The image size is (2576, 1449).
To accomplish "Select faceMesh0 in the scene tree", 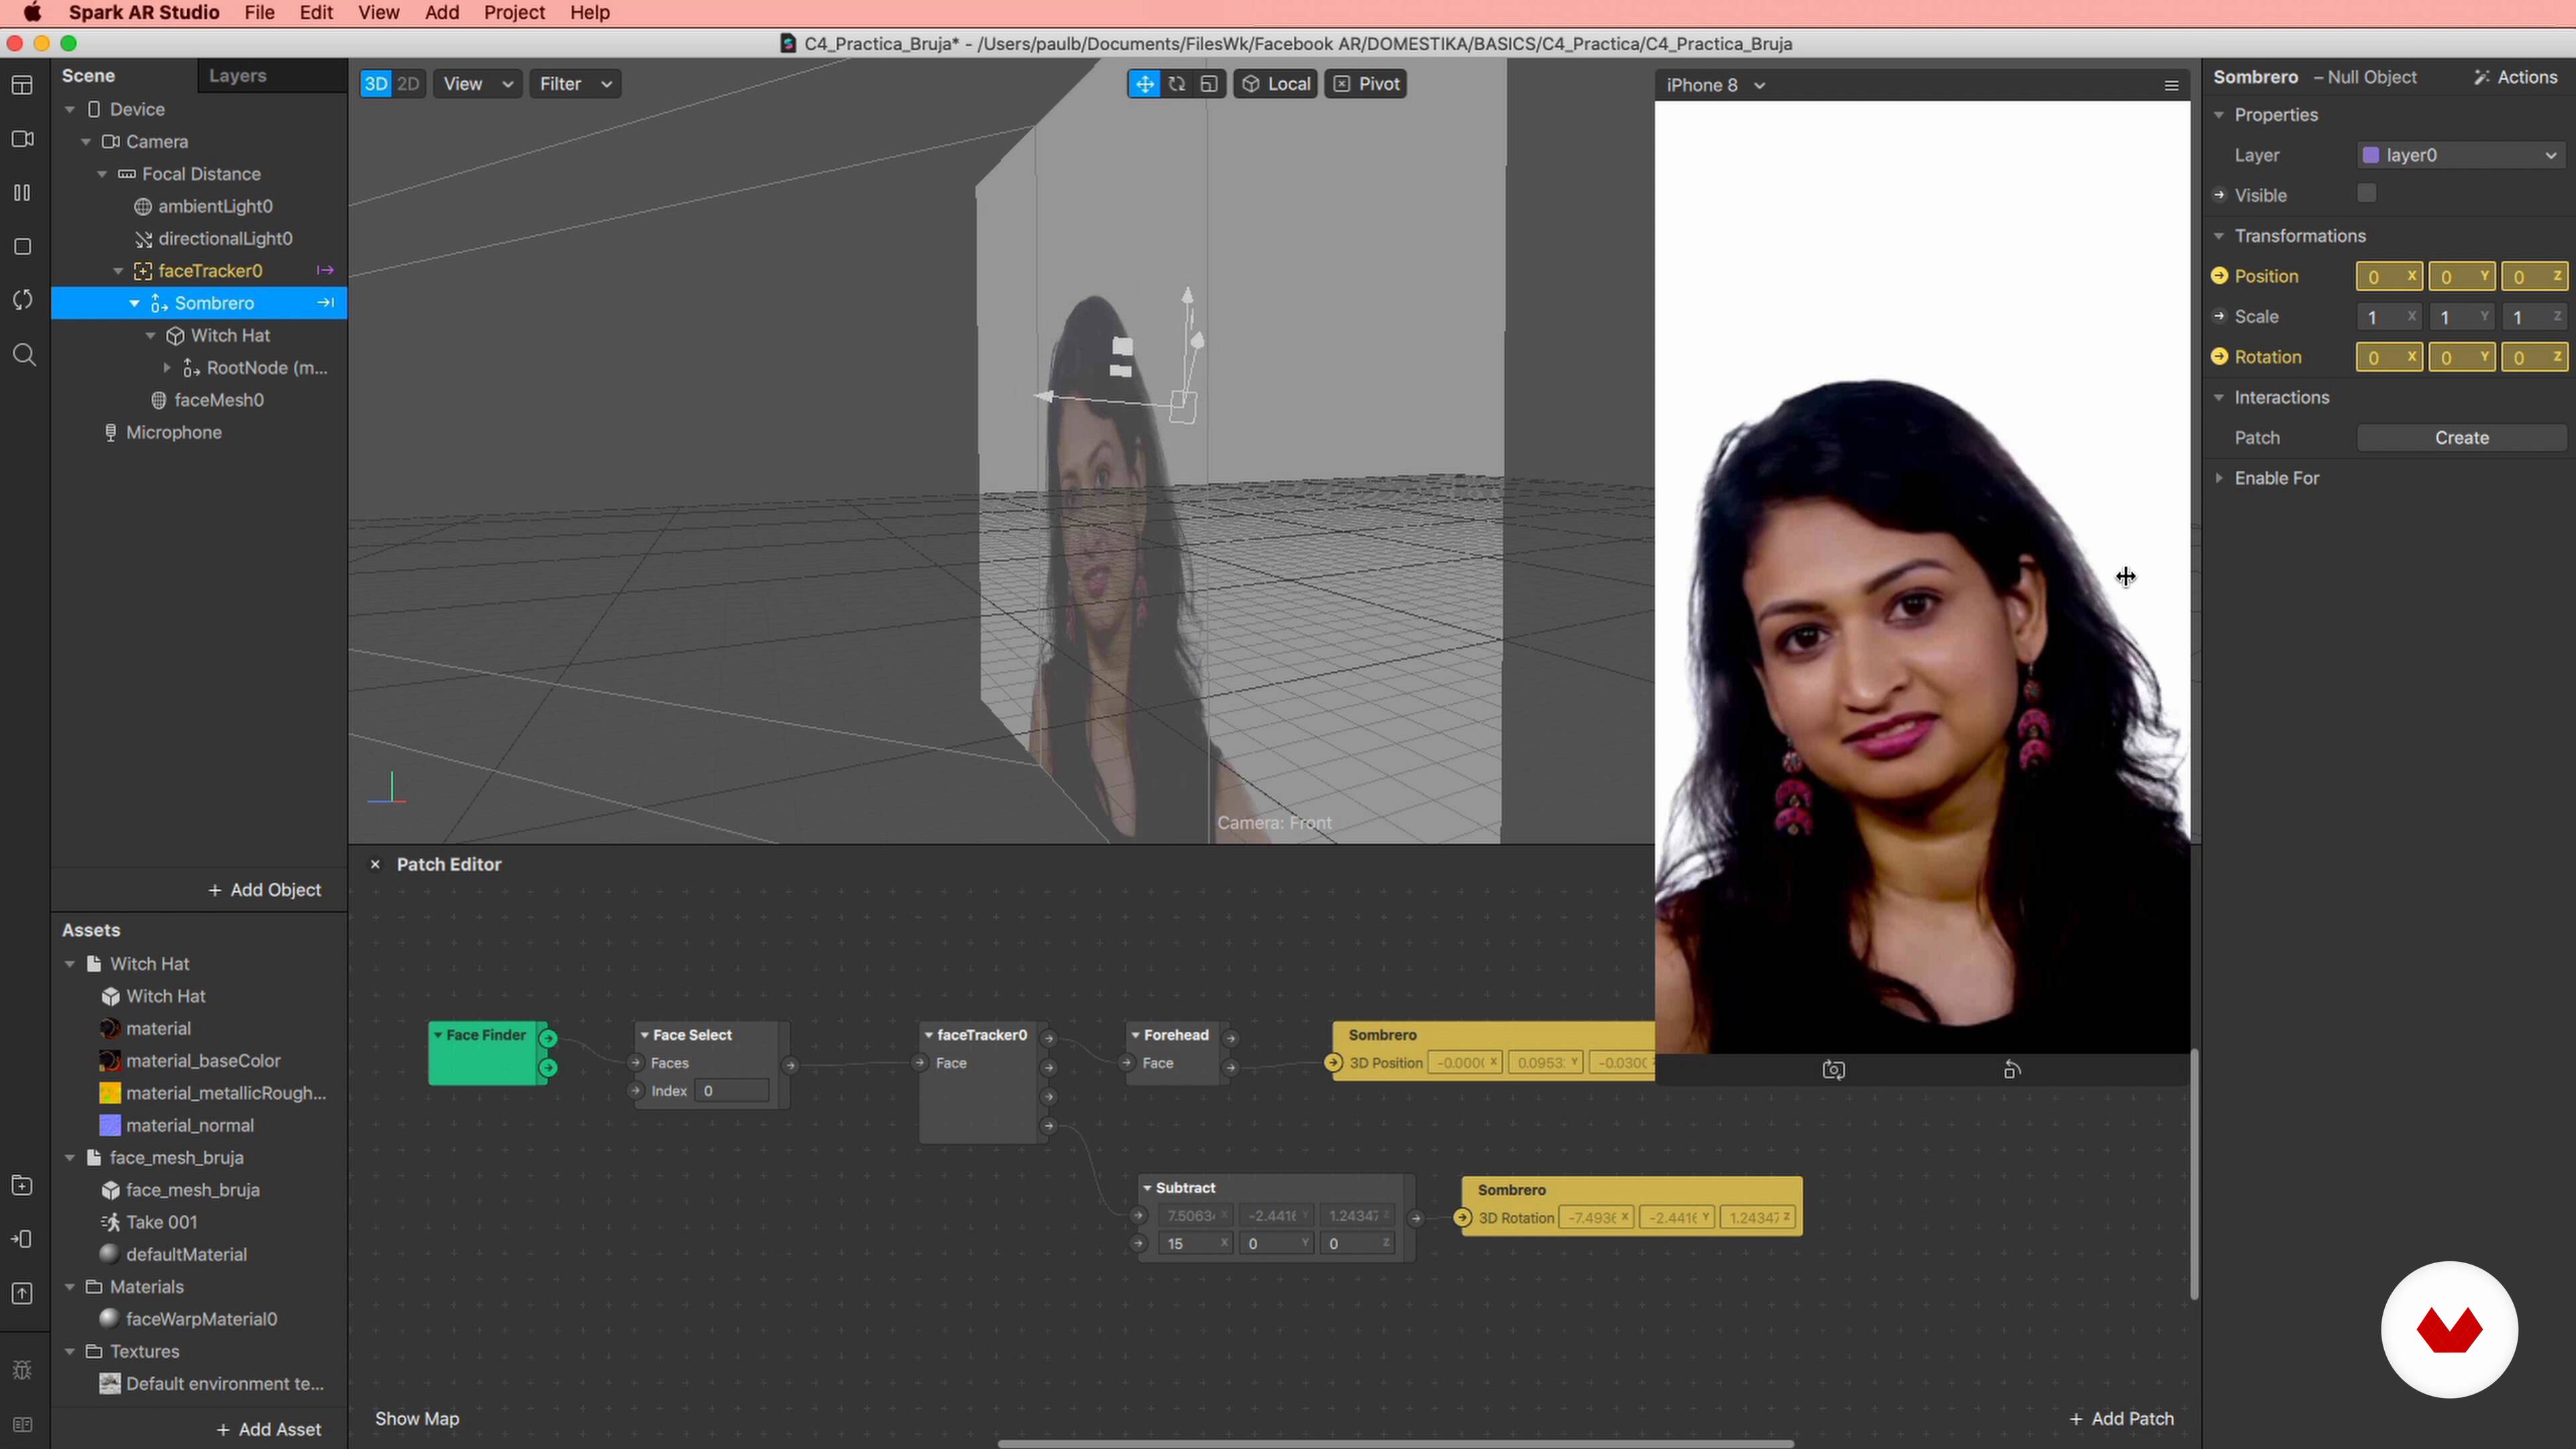I will [218, 400].
